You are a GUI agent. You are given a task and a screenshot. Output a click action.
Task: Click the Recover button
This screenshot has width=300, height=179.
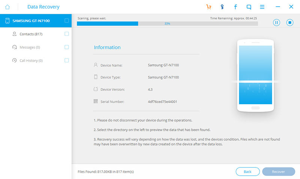click(279, 172)
